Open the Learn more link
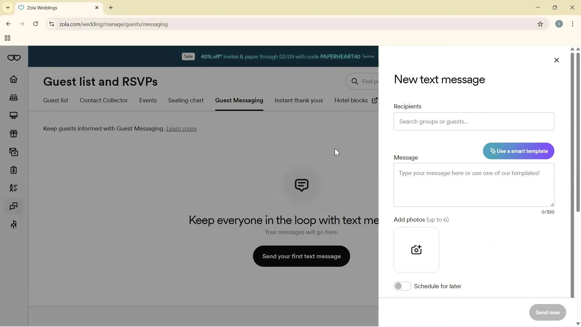This screenshot has height=327, width=581. (181, 129)
